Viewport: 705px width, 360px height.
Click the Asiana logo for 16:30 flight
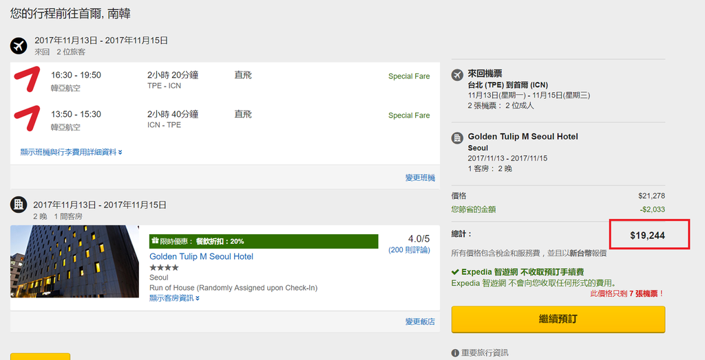pos(27,80)
